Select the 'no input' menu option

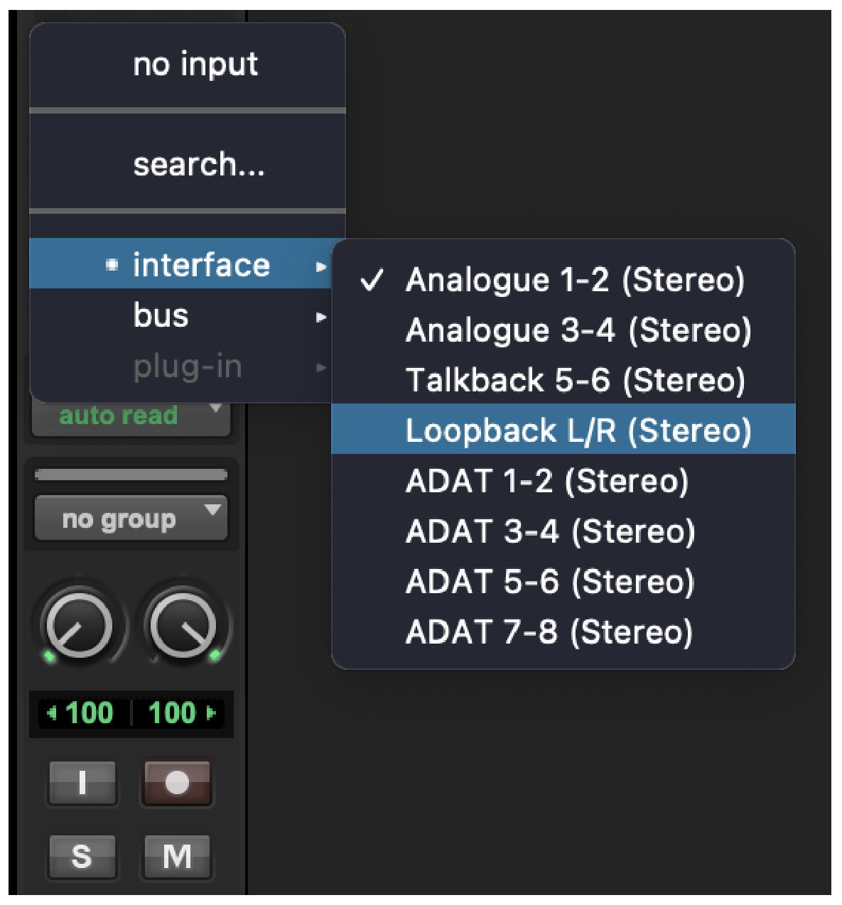(188, 65)
